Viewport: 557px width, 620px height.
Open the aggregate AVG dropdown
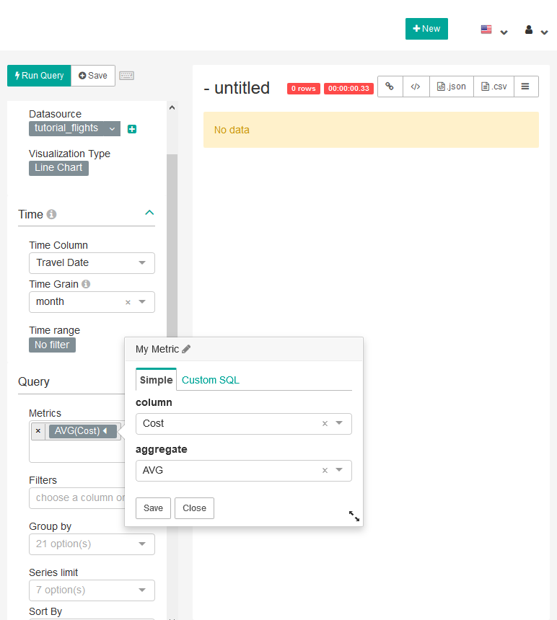[x=339, y=470]
